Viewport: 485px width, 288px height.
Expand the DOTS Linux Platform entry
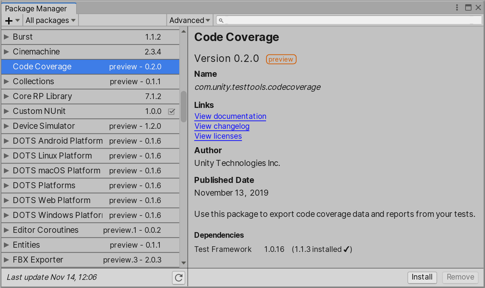pyautogui.click(x=6, y=156)
